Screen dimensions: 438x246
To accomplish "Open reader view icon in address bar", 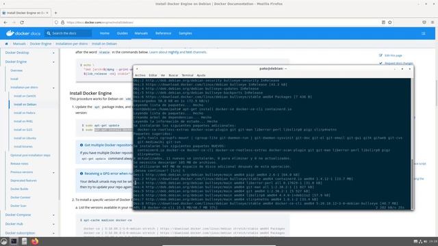I will [x=383, y=23].
